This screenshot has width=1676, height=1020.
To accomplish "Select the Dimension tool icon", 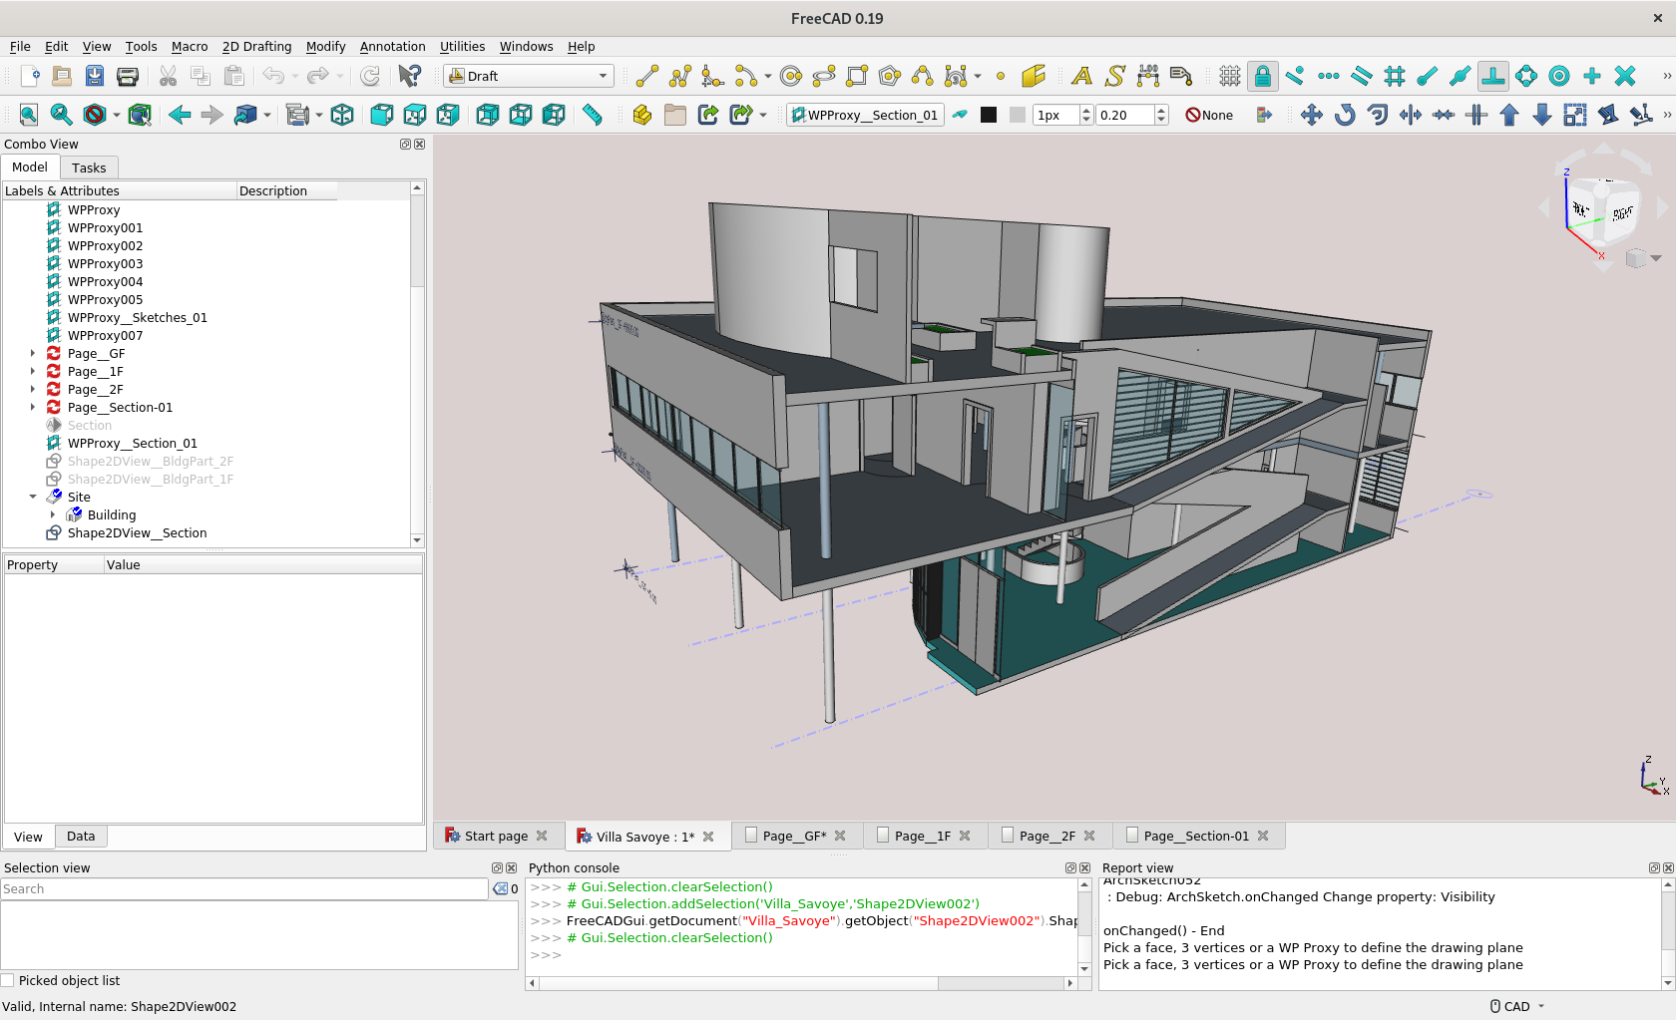I will click(x=1148, y=76).
